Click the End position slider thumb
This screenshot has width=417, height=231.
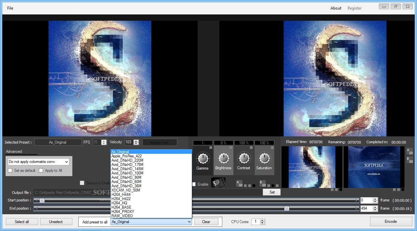[x=287, y=208]
